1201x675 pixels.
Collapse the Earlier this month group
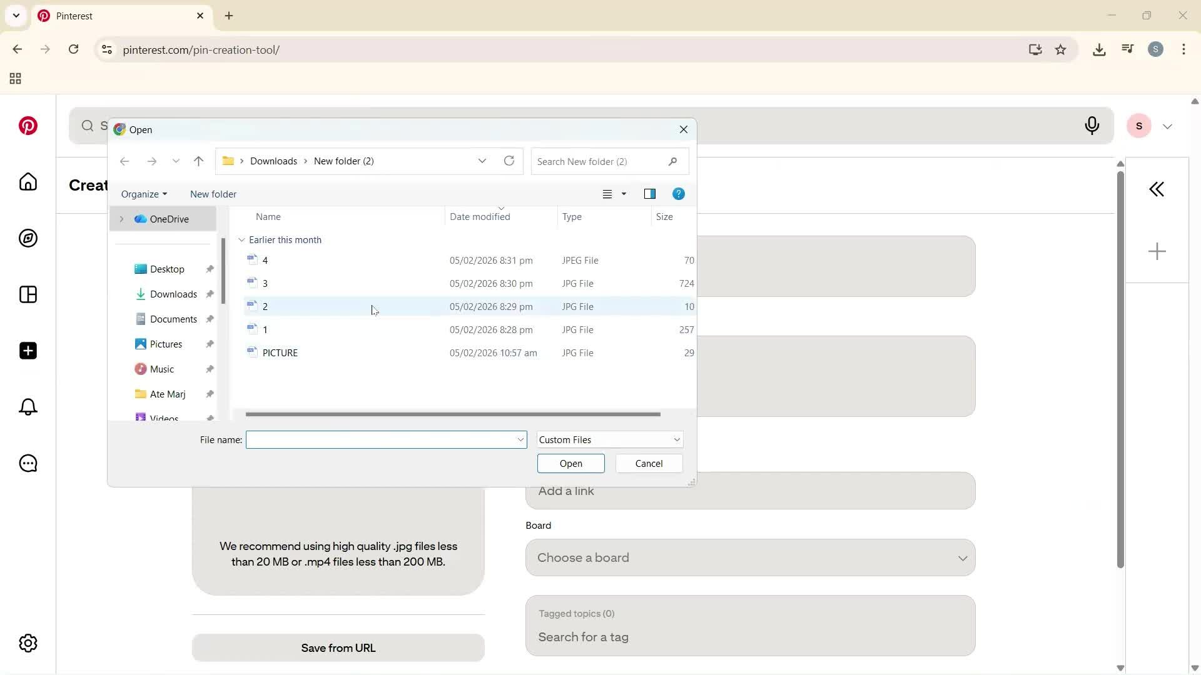coord(242,239)
